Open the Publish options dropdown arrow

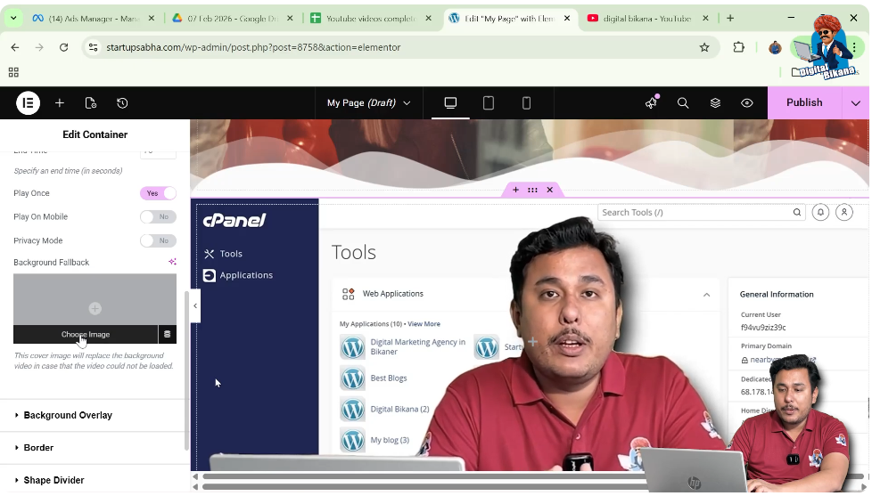856,103
